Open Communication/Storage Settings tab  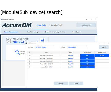click(x=55, y=32)
